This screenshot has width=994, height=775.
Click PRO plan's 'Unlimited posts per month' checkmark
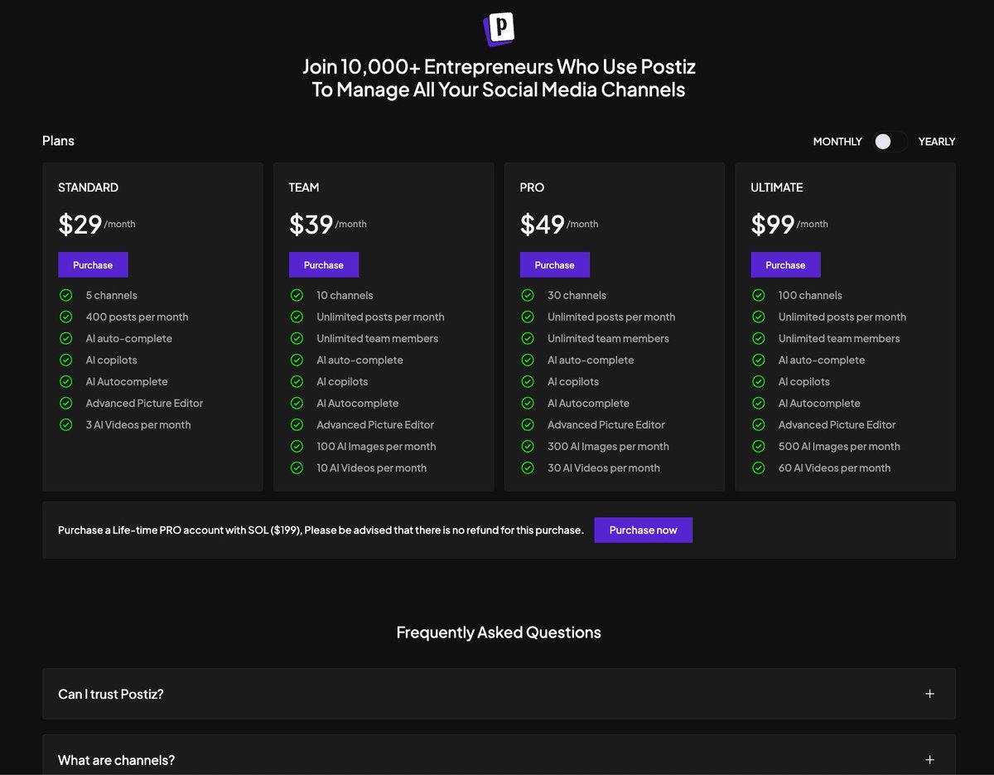(x=528, y=317)
